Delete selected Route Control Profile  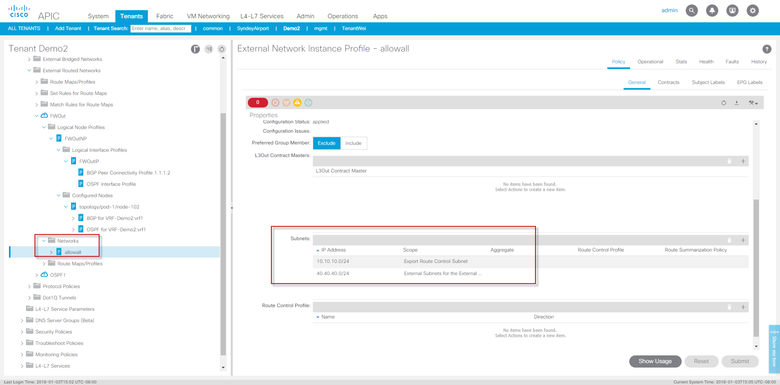(x=729, y=307)
